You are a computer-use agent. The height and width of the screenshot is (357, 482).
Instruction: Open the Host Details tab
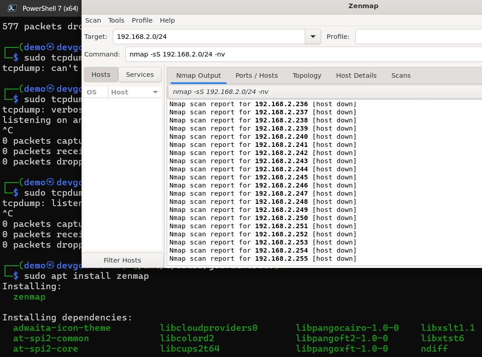point(356,75)
